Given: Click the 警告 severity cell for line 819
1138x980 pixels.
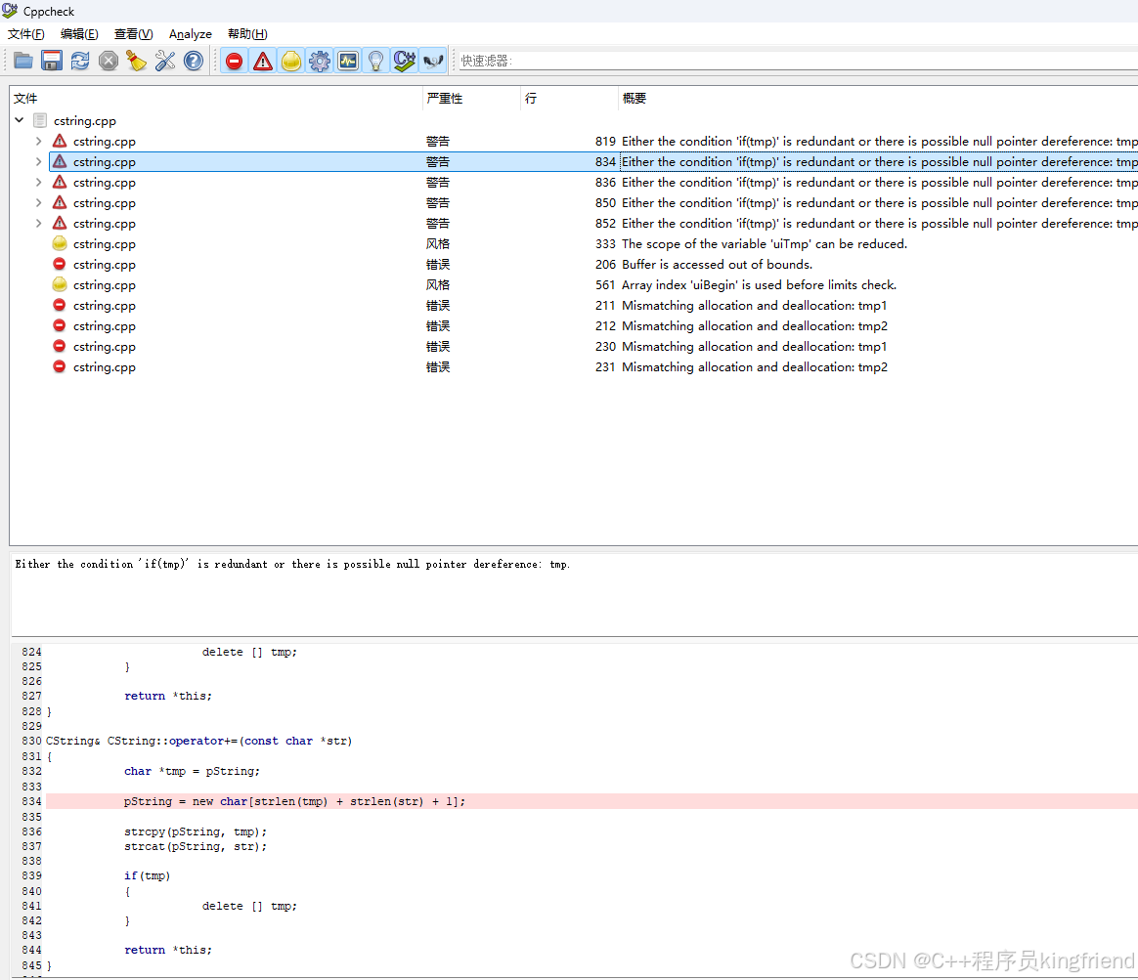Looking at the screenshot, I should click(438, 142).
